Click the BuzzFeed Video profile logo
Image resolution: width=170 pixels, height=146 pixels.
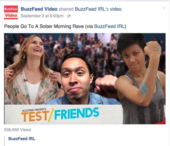point(11,12)
